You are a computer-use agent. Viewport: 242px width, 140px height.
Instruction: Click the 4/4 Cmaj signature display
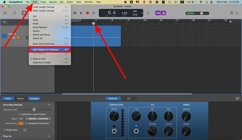[x=135, y=13]
